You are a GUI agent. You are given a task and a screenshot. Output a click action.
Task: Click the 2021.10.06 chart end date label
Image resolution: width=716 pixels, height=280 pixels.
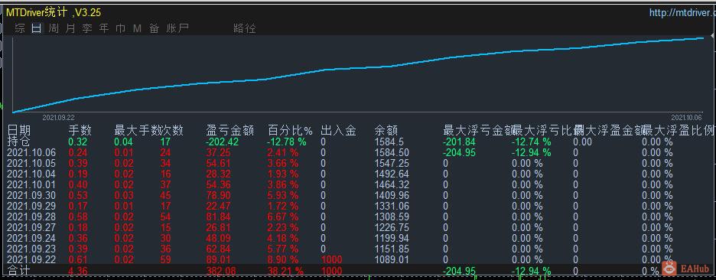point(686,117)
